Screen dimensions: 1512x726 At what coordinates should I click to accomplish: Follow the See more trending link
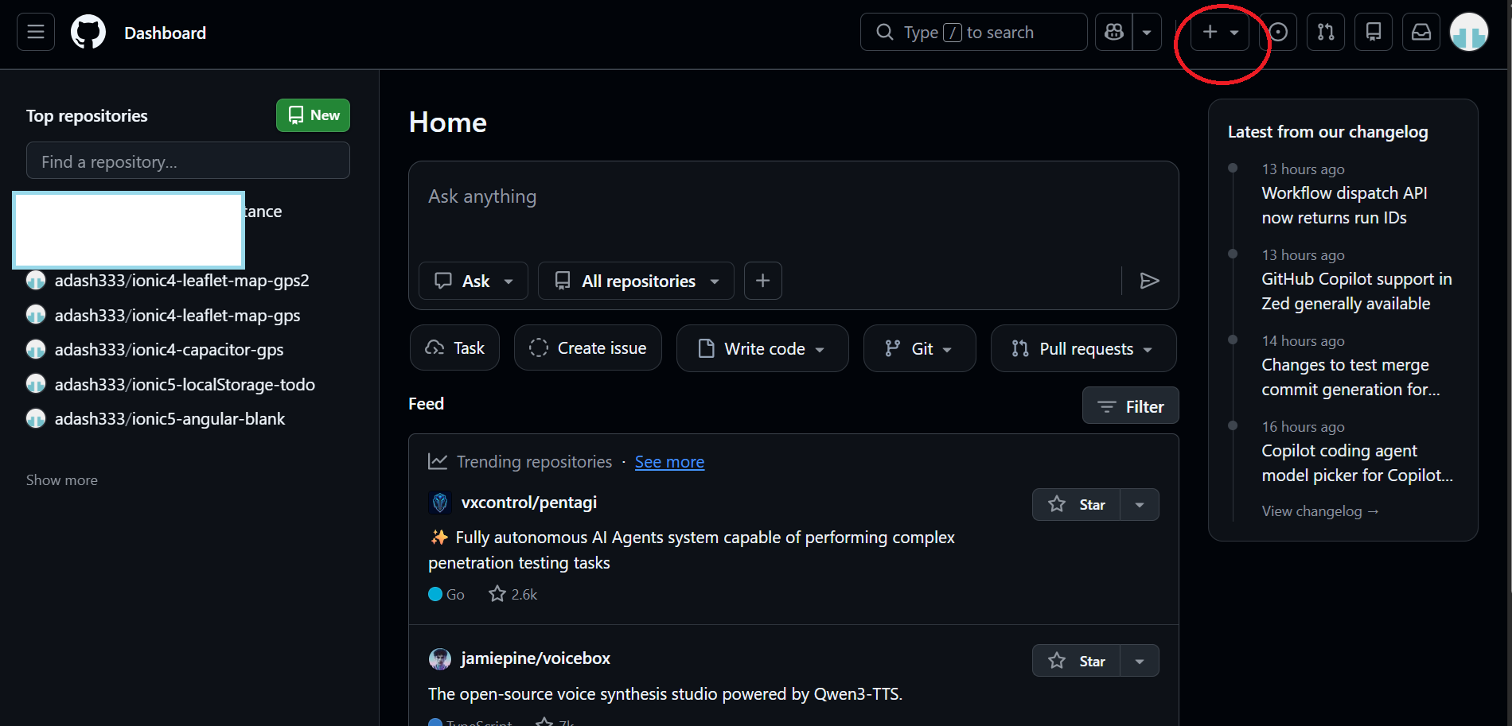click(x=669, y=462)
